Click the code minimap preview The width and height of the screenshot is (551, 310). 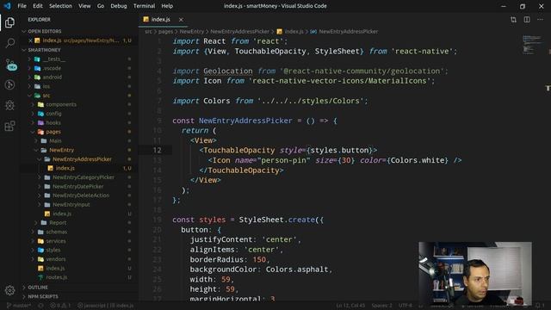532,44
